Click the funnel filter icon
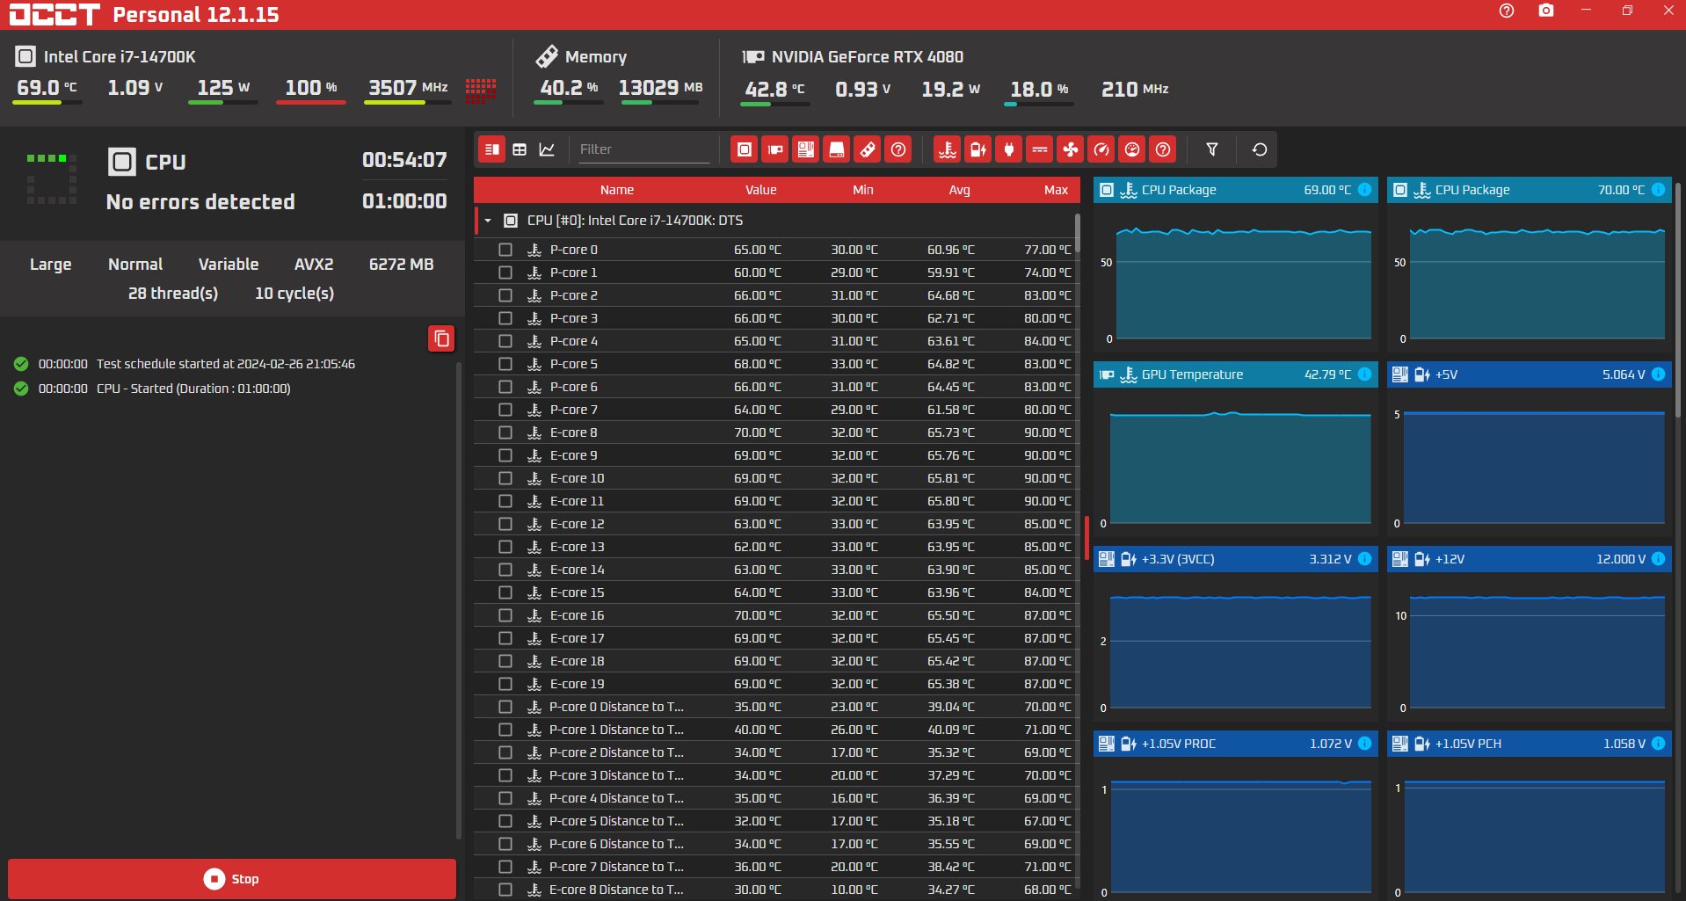Image resolution: width=1686 pixels, height=901 pixels. pyautogui.click(x=1212, y=149)
